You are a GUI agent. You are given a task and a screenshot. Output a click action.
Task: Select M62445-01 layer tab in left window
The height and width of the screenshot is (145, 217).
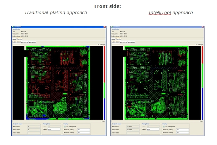(17, 42)
